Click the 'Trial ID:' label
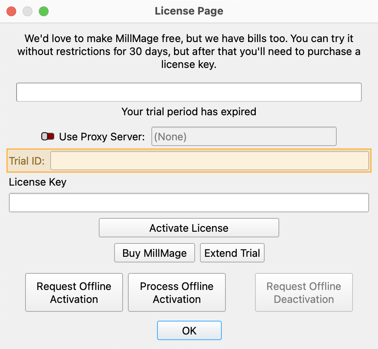Image resolution: width=378 pixels, height=349 pixels. [27, 161]
